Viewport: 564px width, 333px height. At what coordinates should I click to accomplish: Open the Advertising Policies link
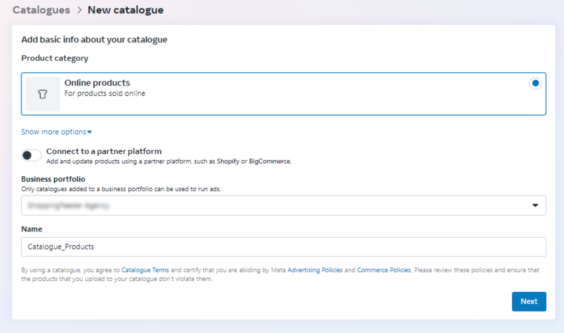click(x=315, y=270)
